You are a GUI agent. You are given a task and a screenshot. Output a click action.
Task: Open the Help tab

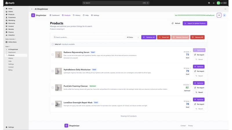click(86, 15)
